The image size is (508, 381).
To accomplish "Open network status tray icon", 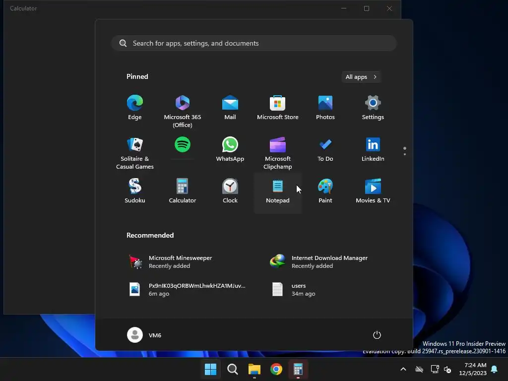I will tap(435, 369).
